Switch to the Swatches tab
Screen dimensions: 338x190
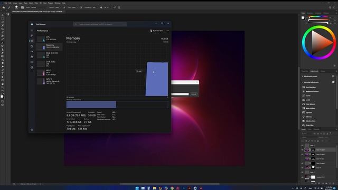tap(310, 13)
